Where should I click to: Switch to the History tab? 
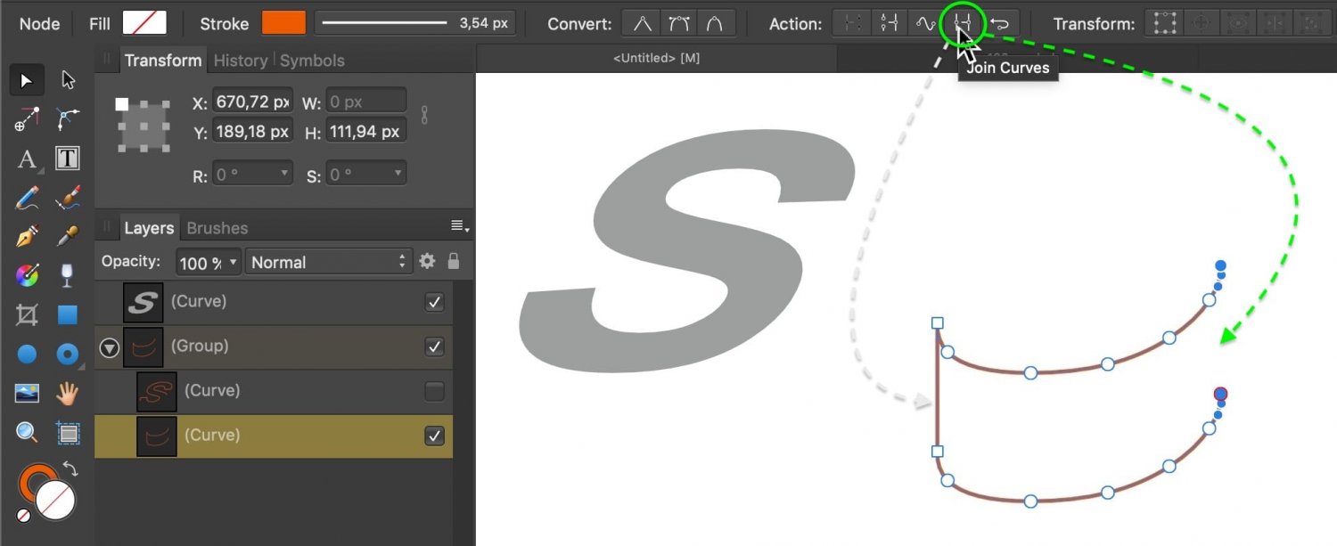(x=241, y=61)
